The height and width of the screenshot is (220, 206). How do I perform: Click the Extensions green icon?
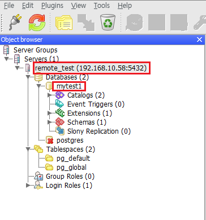coord(60,113)
